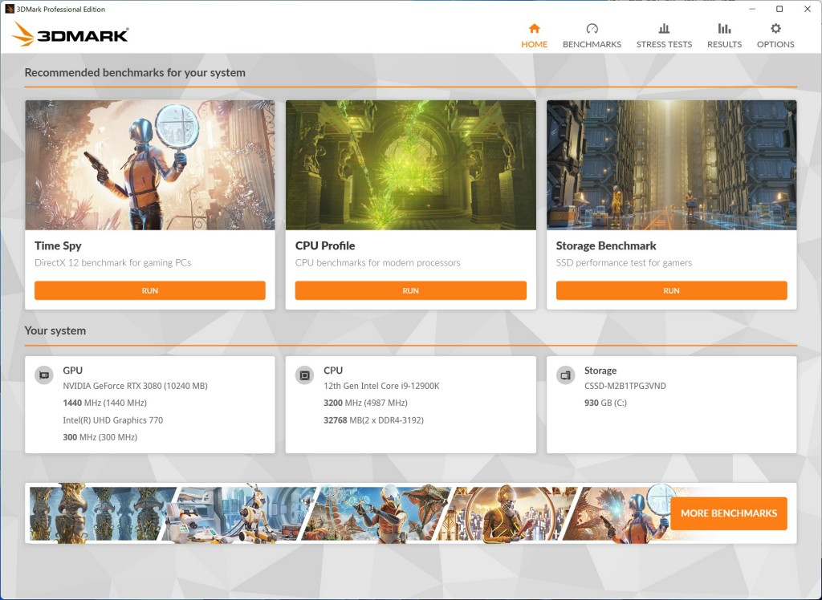Viewport: 822px width, 600px height.
Task: Switch to the BENCHMARKS tab label
Action: coord(592,45)
